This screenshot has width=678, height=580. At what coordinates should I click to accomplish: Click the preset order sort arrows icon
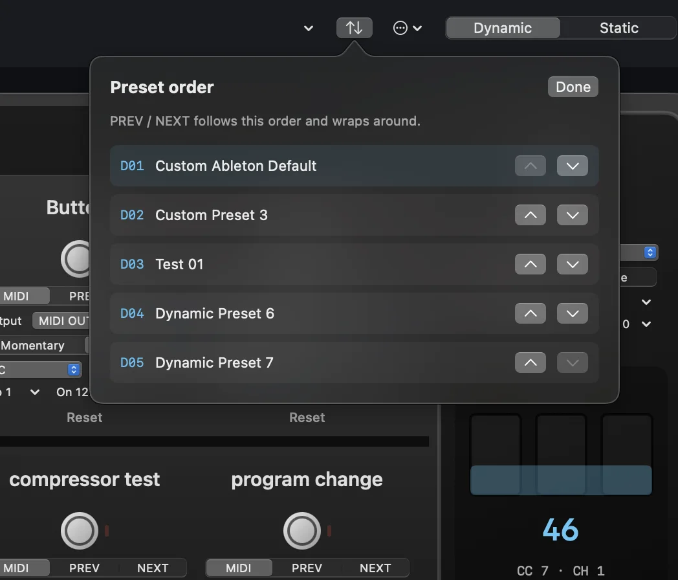[x=354, y=28]
